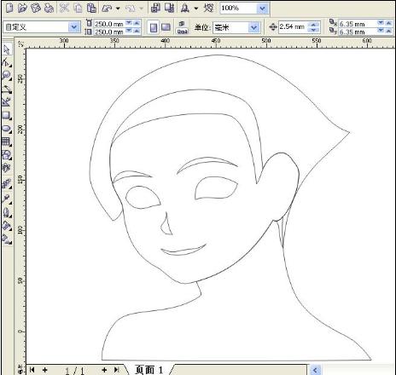This screenshot has width=396, height=375.
Task: Click the apply page layout icon
Action: tap(182, 27)
